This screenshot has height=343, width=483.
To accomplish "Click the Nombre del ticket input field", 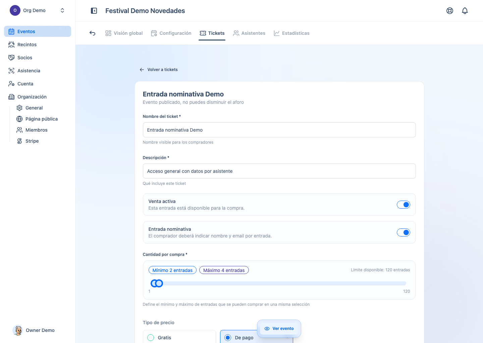I will [x=279, y=130].
